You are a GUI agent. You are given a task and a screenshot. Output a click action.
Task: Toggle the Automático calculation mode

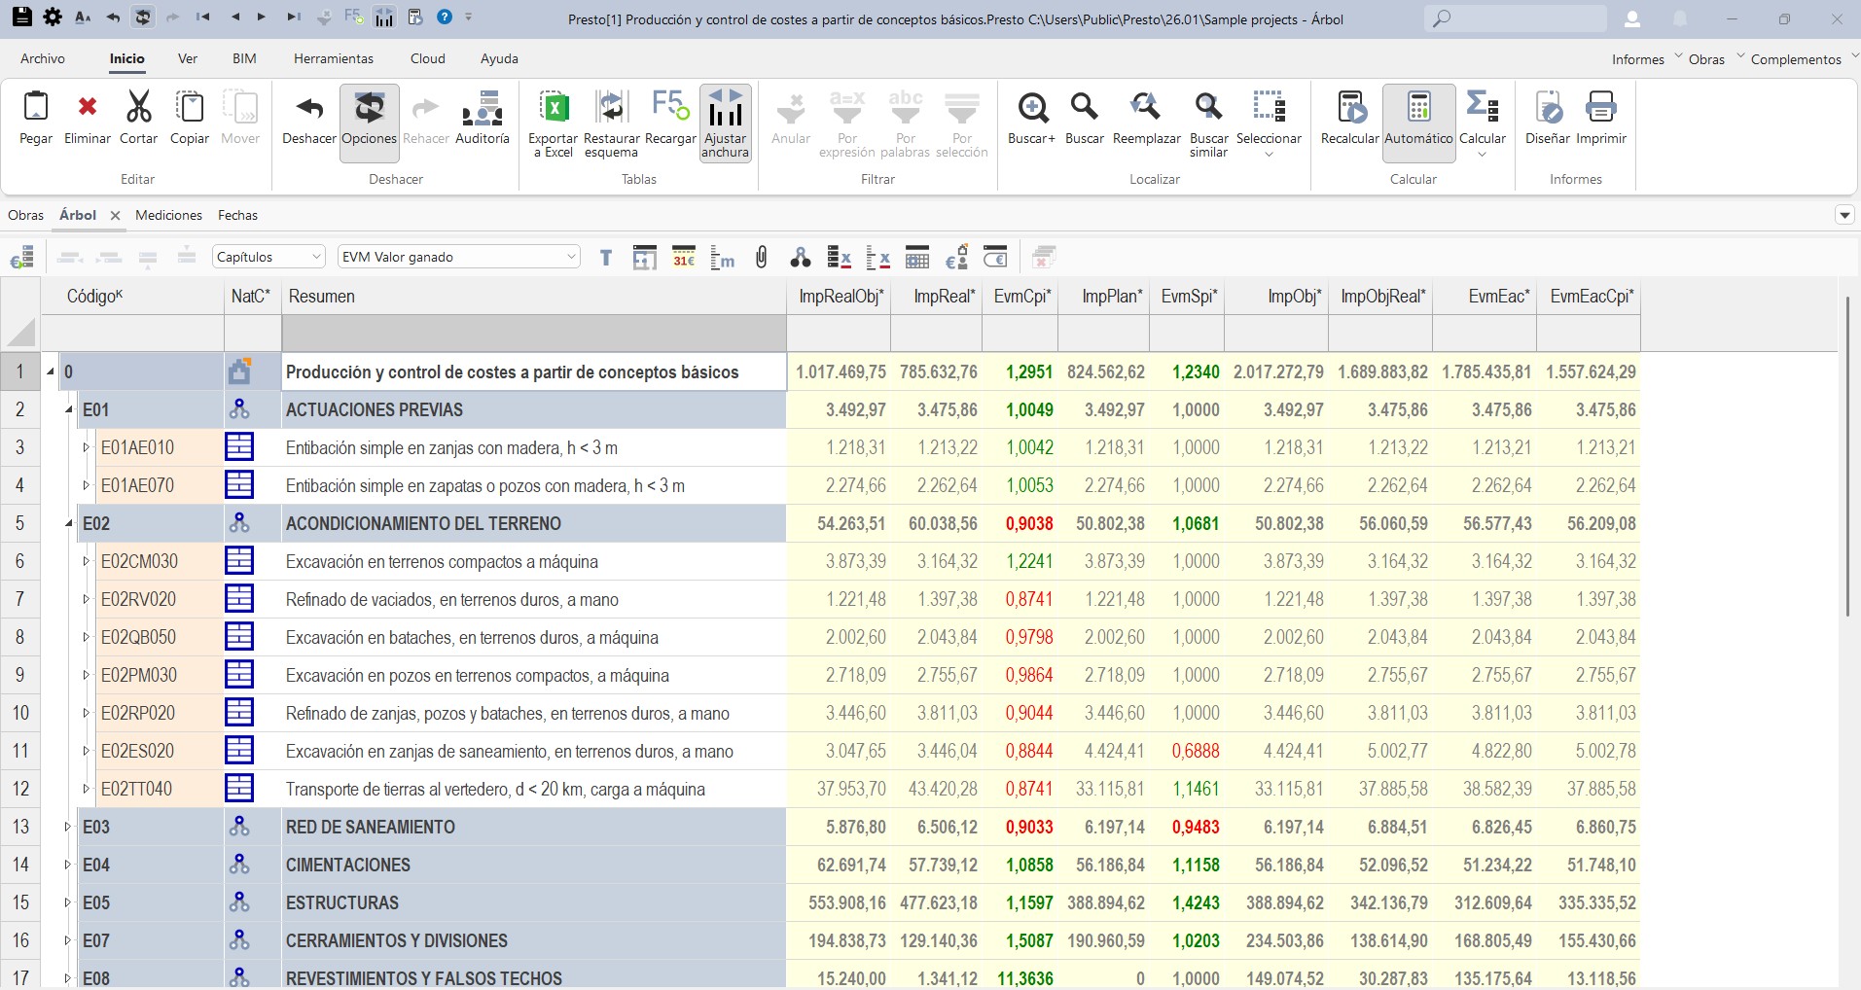(x=1418, y=122)
